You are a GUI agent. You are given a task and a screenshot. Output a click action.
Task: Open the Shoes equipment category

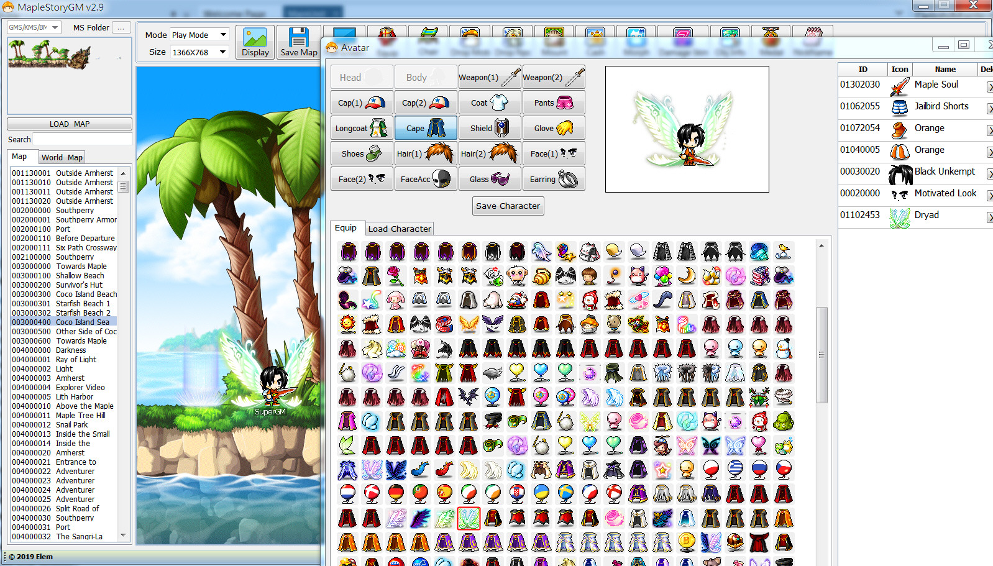[x=362, y=153]
